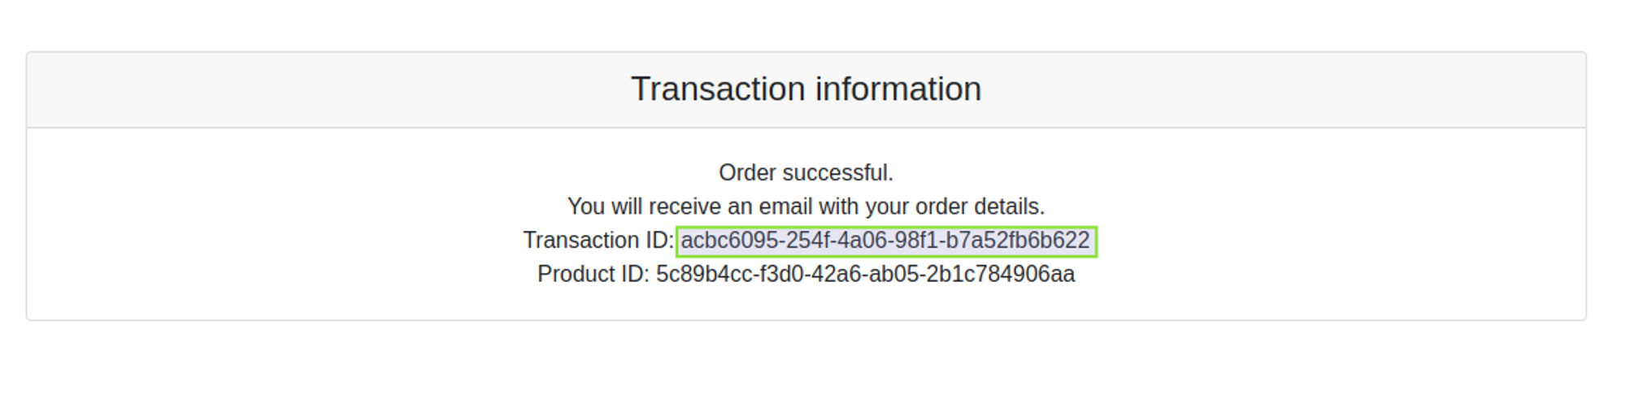Click the "b7a52fb6b622" end of the transaction ID
The height and width of the screenshot is (404, 1626).
(x=1016, y=241)
